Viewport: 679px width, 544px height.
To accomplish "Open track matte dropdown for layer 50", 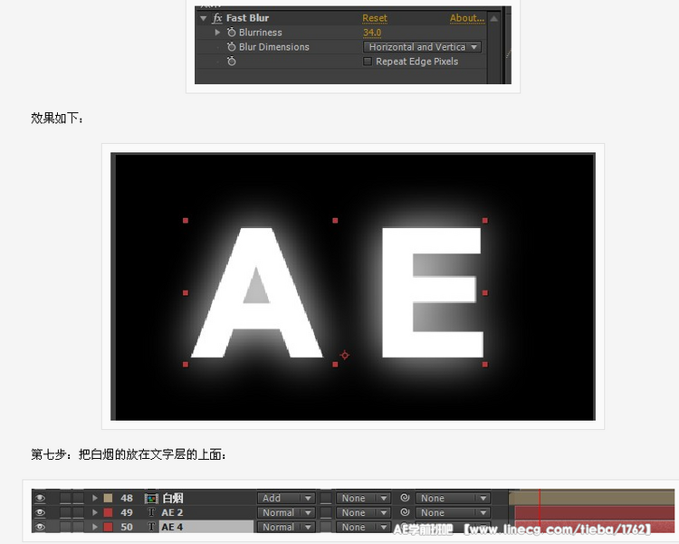I will pyautogui.click(x=363, y=527).
